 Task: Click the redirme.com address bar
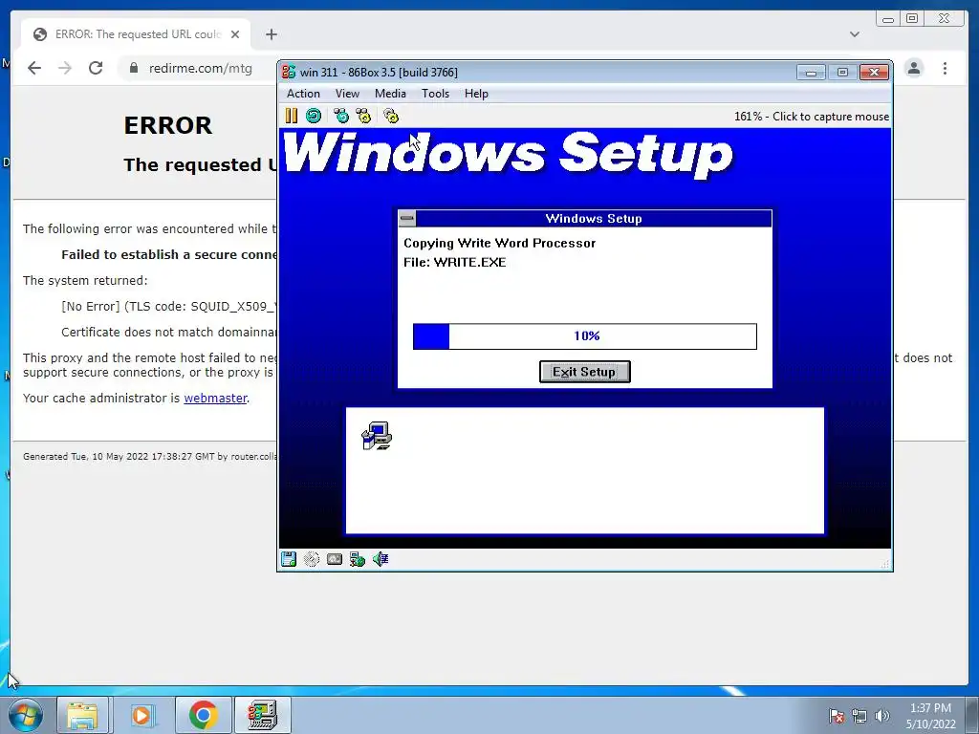[x=200, y=68]
